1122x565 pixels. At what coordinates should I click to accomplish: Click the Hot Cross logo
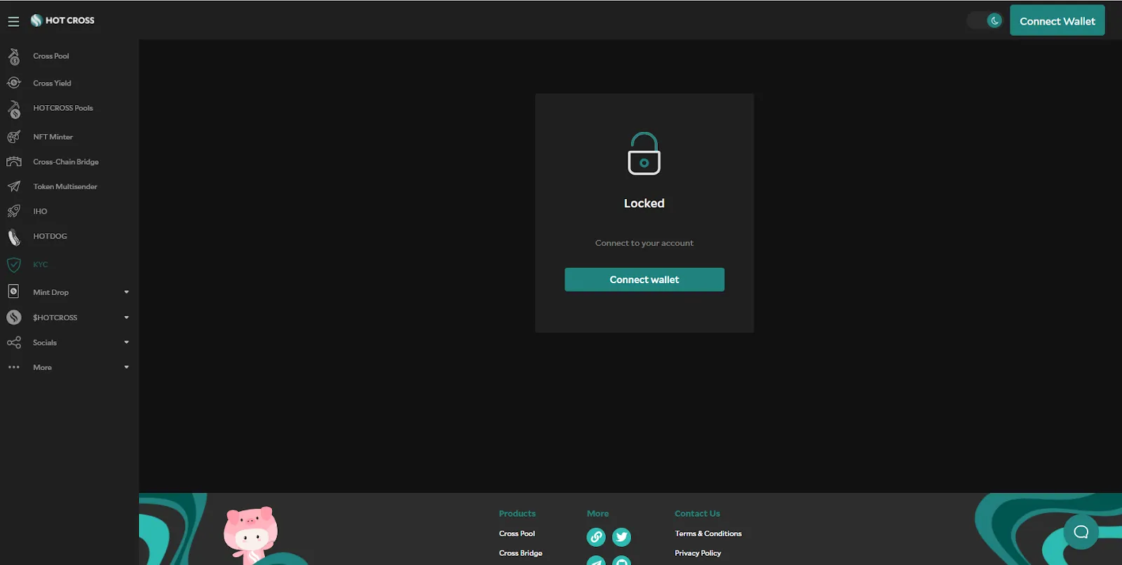coord(62,20)
